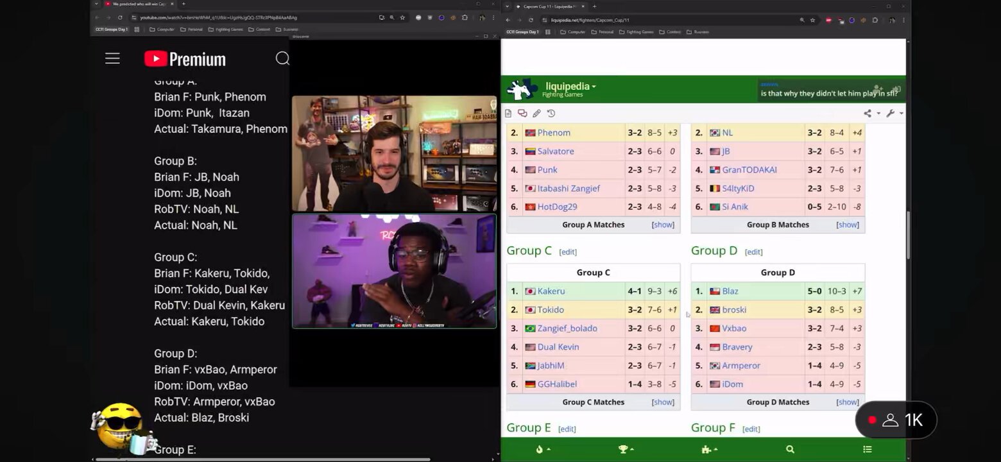This screenshot has width=1001, height=462.
Task: Open new tab in Liquipedia browser window
Action: (594, 6)
